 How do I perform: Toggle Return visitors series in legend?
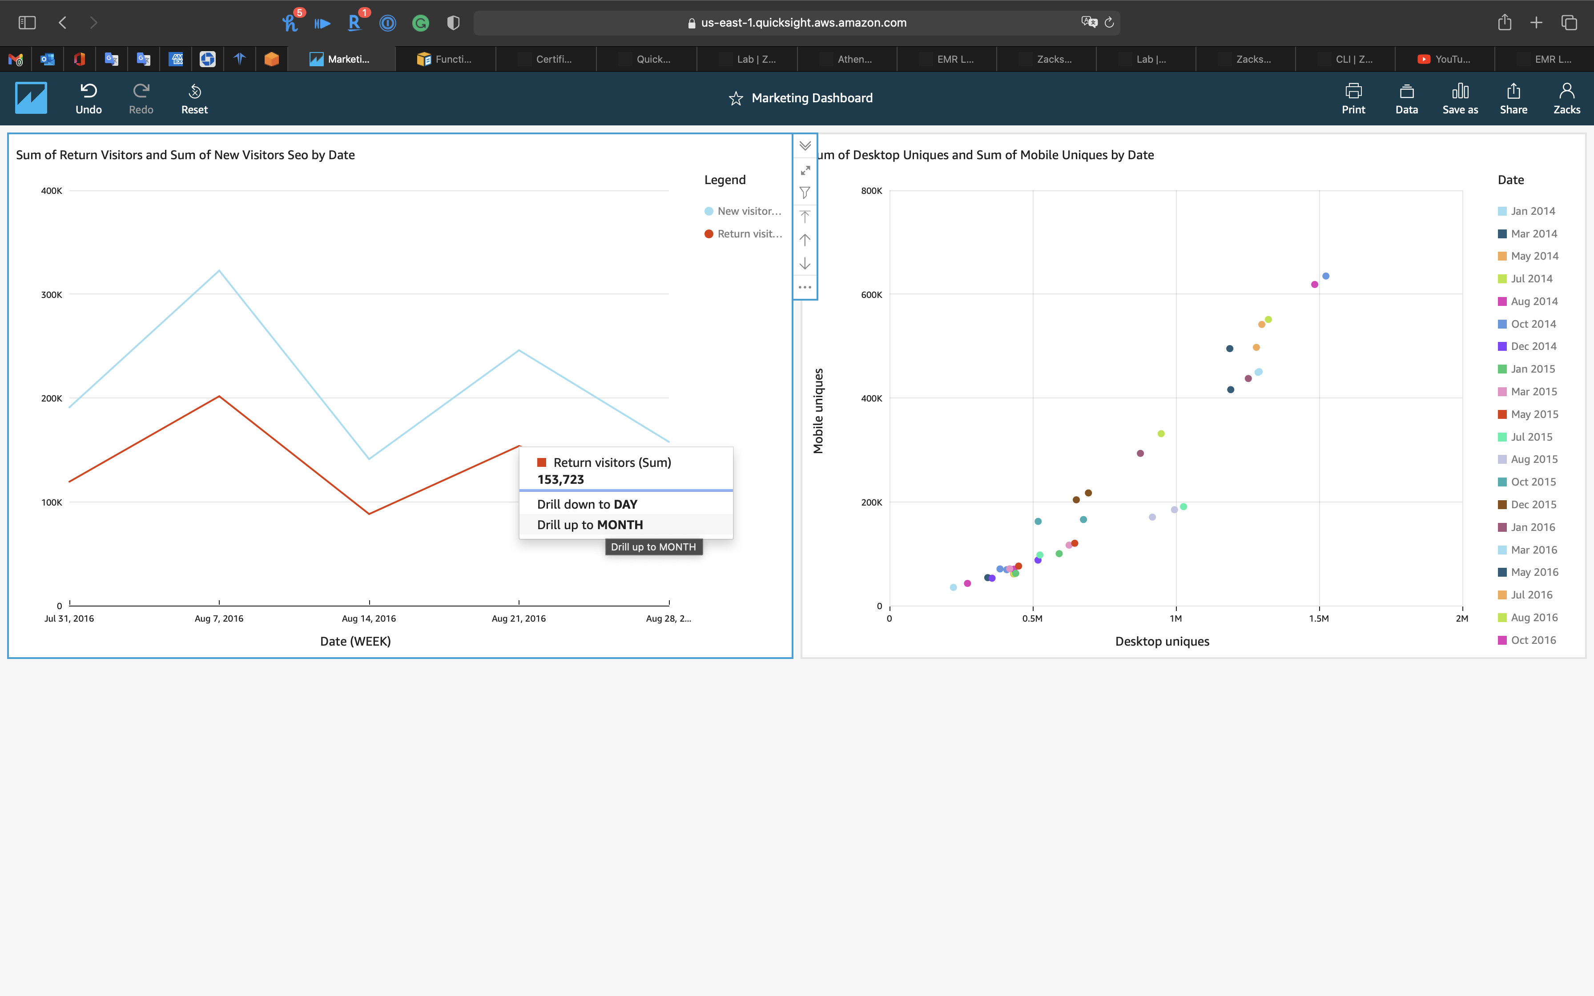click(748, 234)
